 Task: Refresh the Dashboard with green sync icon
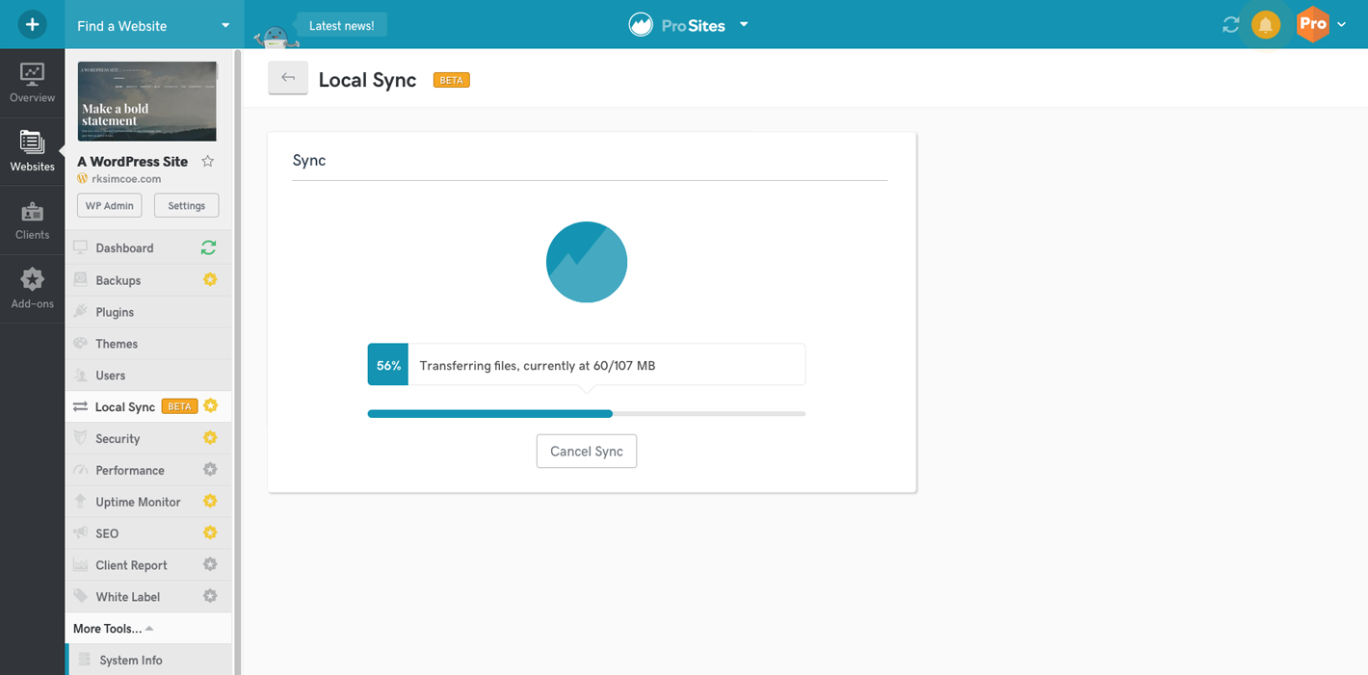208,247
